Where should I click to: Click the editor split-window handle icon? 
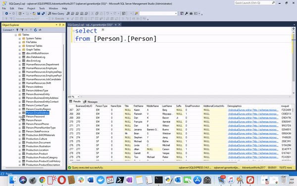[294, 28]
